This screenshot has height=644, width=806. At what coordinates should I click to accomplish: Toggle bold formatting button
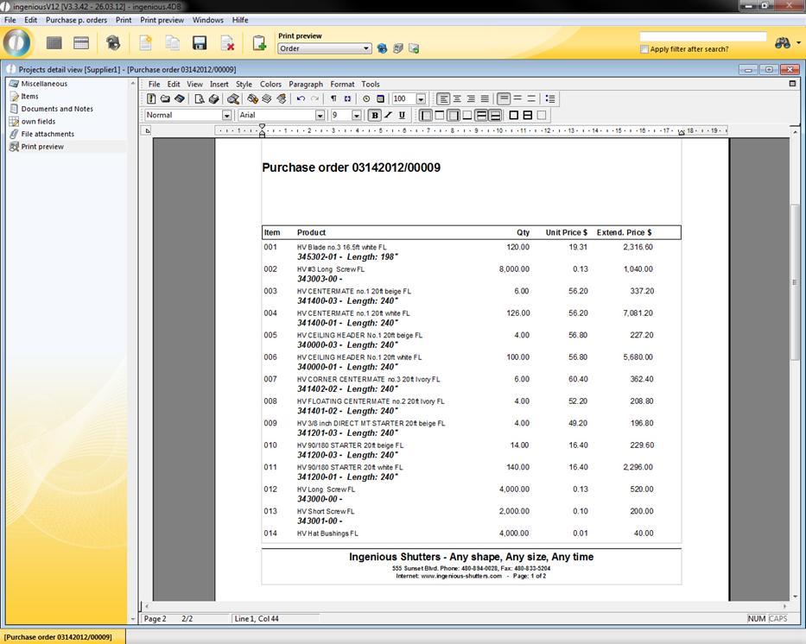click(375, 115)
